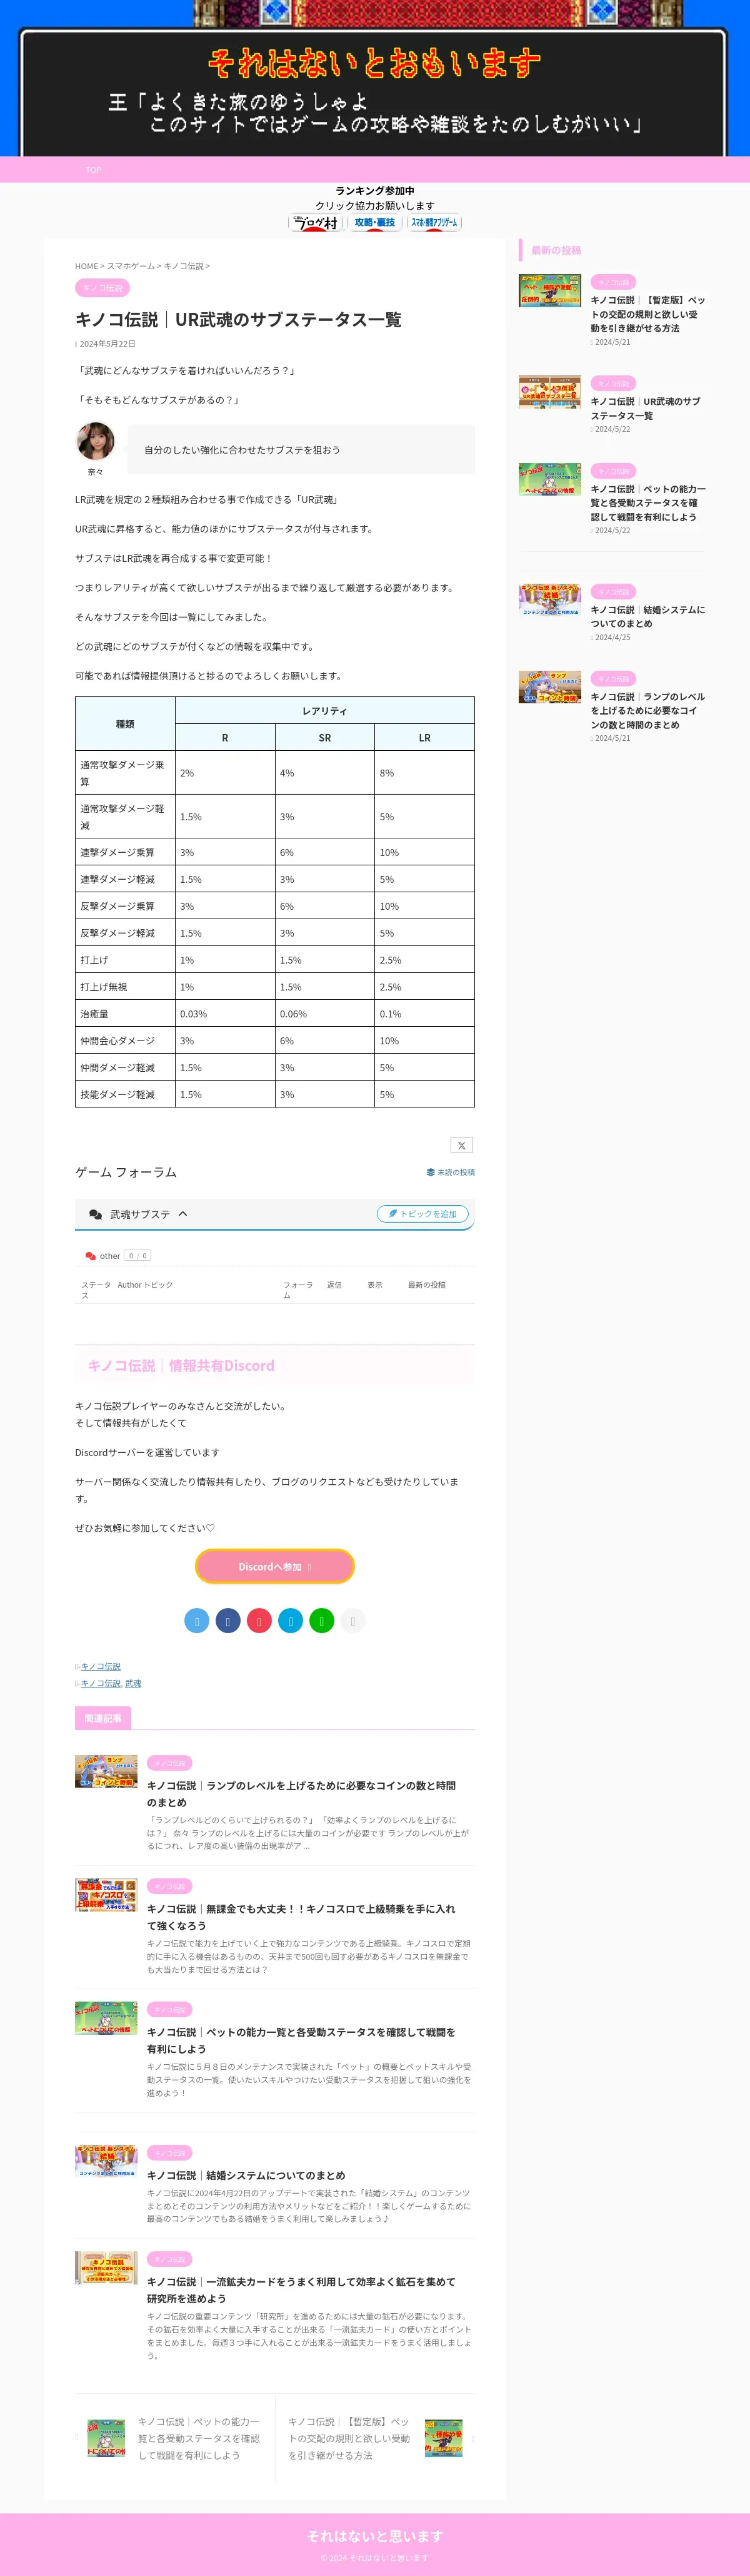Open related article 無課金でも大丈夫!!キノコスロ
This screenshot has width=750, height=2576.
pos(302,1917)
